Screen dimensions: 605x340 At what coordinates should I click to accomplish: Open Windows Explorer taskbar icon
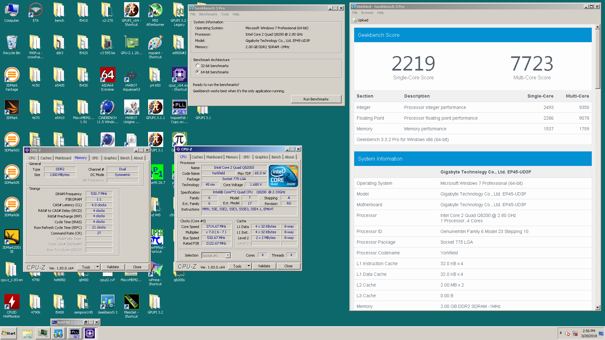coord(27,333)
